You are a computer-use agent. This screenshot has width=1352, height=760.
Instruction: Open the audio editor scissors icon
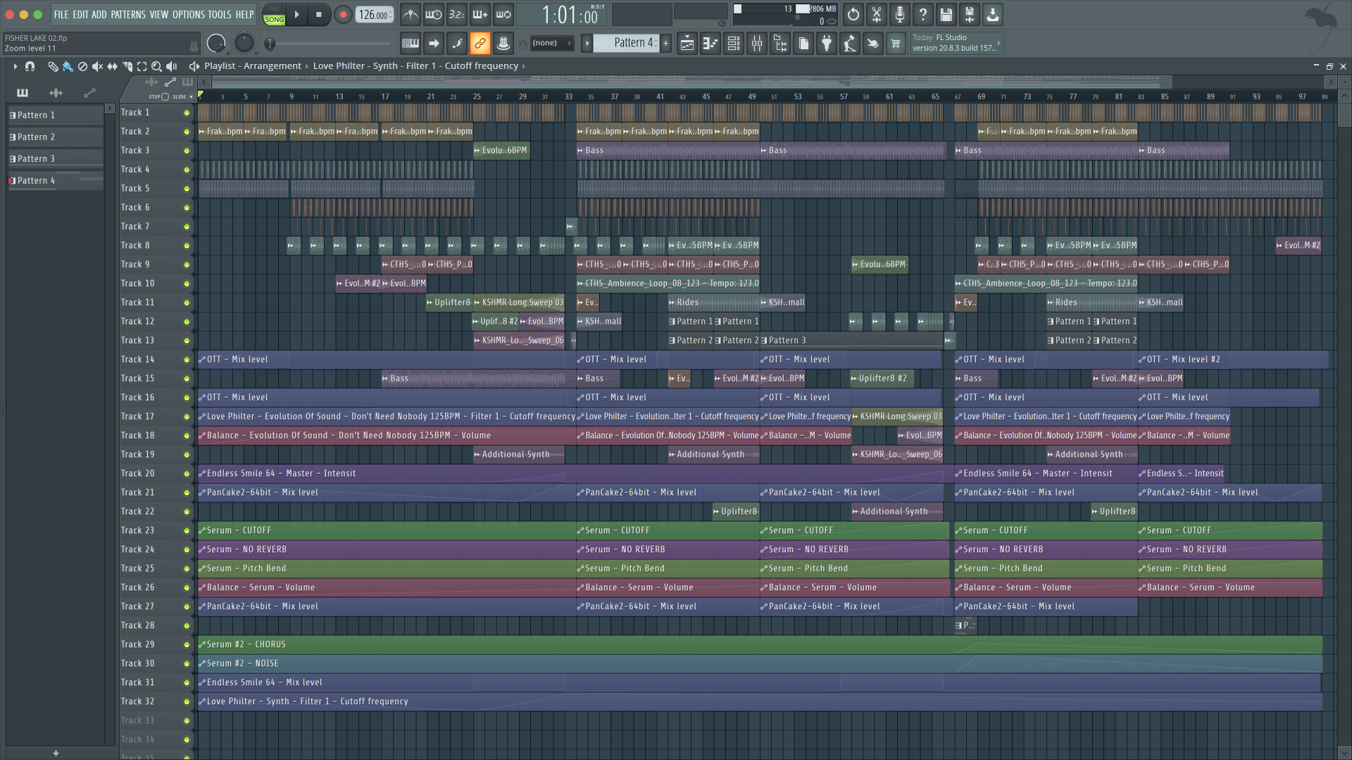(x=877, y=14)
